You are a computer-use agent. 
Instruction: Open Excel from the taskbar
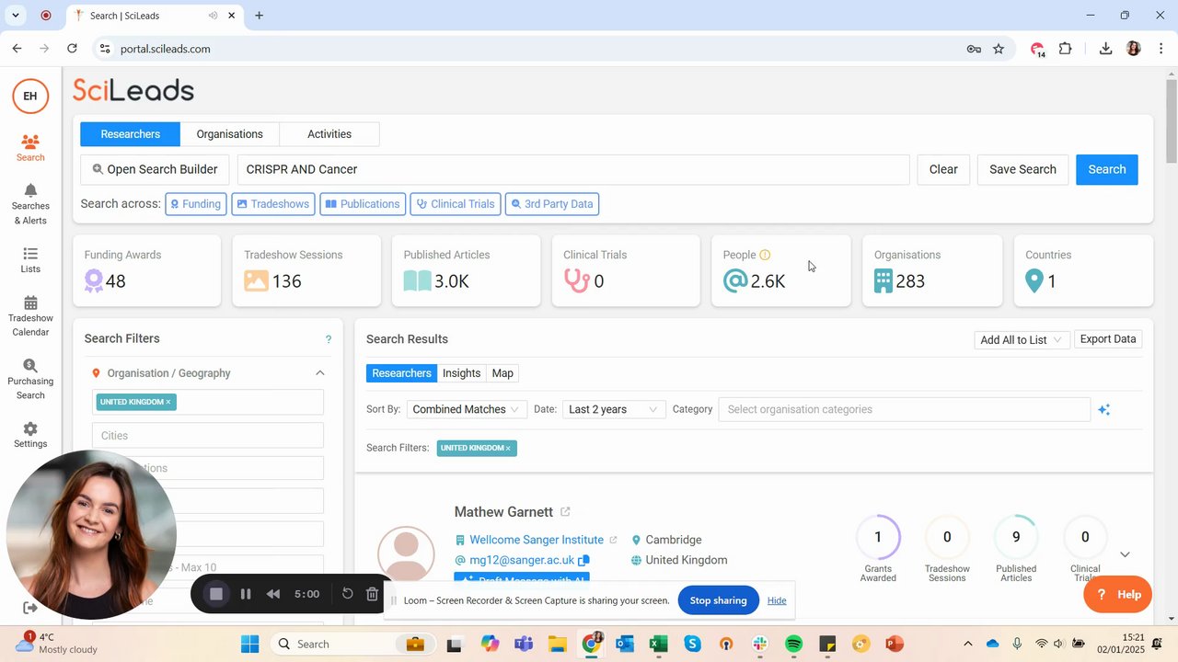pos(658,644)
